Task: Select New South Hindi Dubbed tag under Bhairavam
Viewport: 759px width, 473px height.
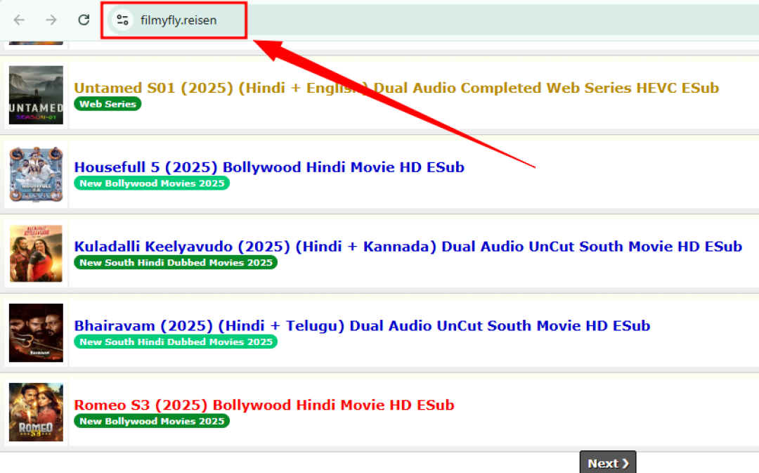Action: point(175,342)
